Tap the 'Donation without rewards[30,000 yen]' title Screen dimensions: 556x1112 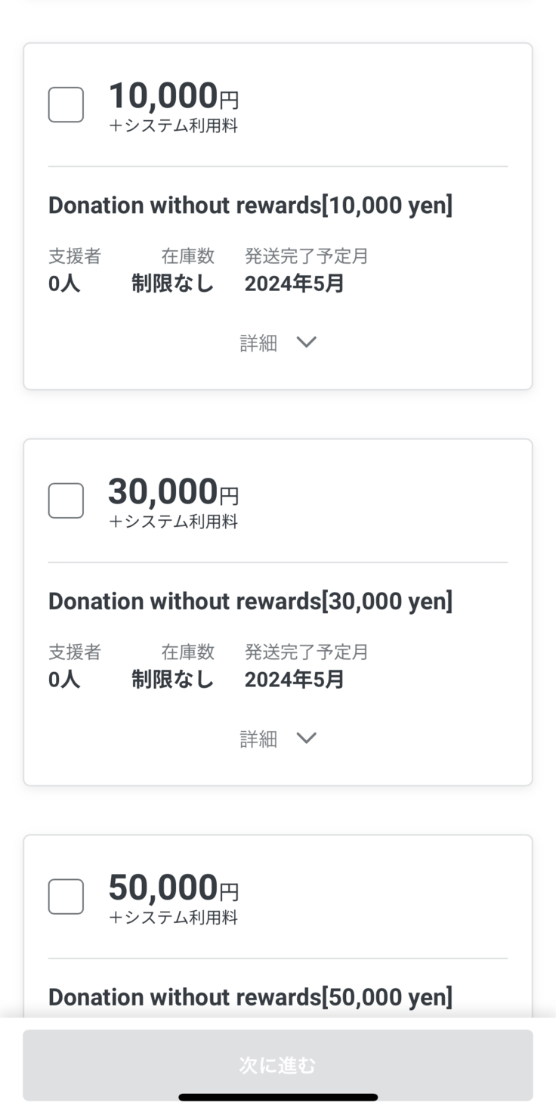tap(250, 601)
